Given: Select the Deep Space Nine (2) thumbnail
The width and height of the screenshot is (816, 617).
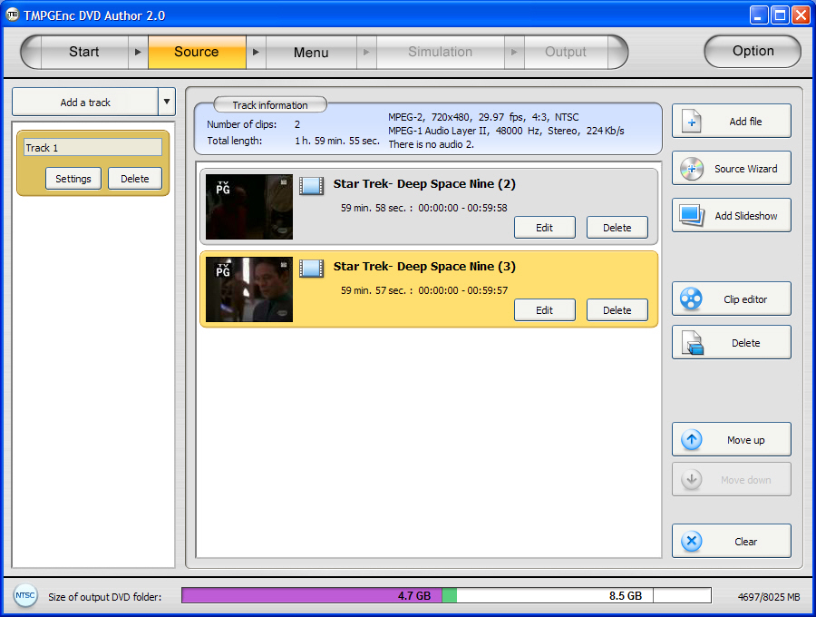Looking at the screenshot, I should tap(249, 207).
